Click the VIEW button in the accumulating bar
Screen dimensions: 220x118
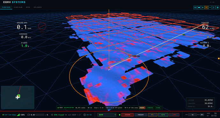[150, 108]
